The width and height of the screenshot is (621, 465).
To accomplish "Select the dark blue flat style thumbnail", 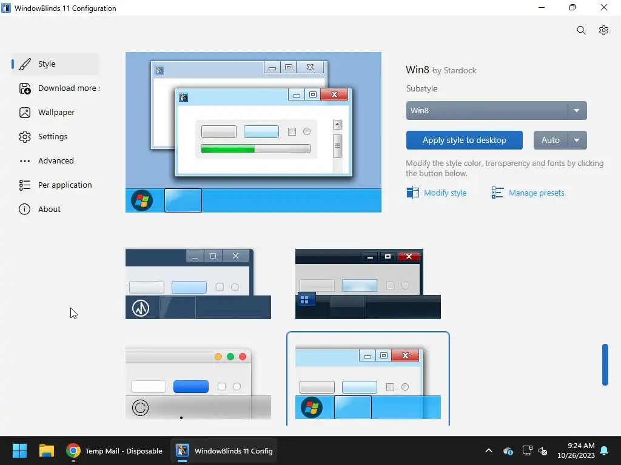I will click(198, 283).
